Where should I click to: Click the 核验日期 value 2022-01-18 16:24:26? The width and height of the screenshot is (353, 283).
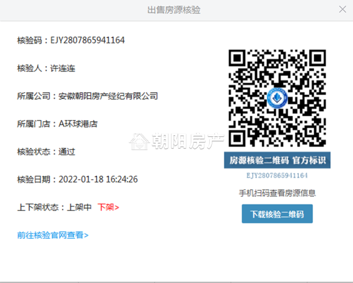pos(98,179)
